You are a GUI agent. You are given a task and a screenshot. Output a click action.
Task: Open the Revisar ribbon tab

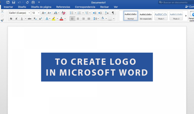[x=105, y=7]
